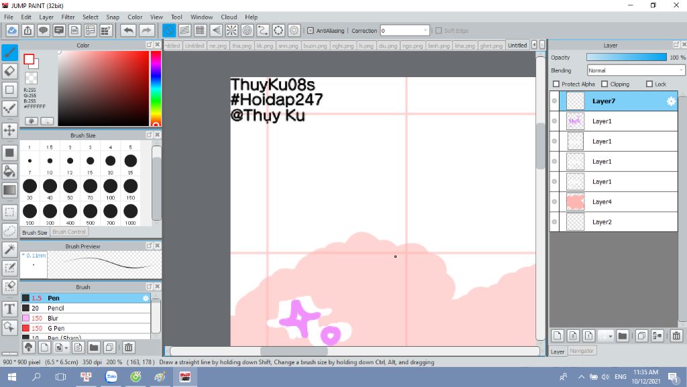Enable the grid snap icon
Image resolution: width=687 pixels, height=387 pixels.
[x=200, y=31]
